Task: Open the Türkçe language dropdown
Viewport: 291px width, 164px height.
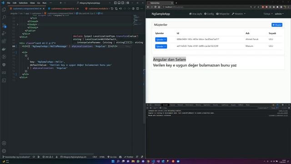Action: pos(268,14)
